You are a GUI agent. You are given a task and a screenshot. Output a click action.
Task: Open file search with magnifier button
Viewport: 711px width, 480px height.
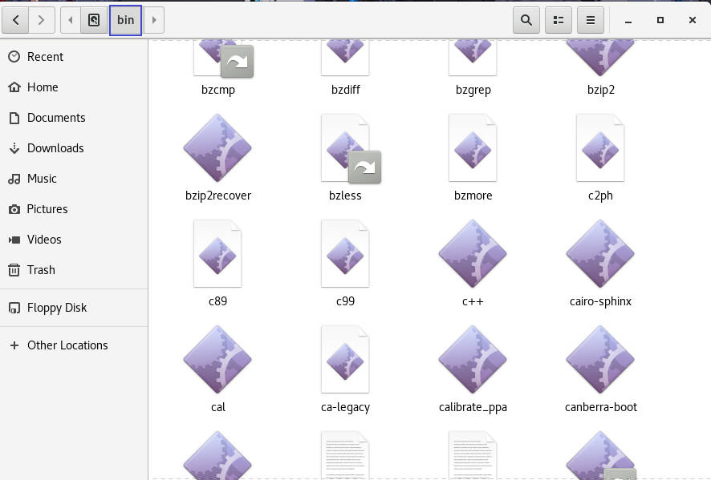click(526, 20)
